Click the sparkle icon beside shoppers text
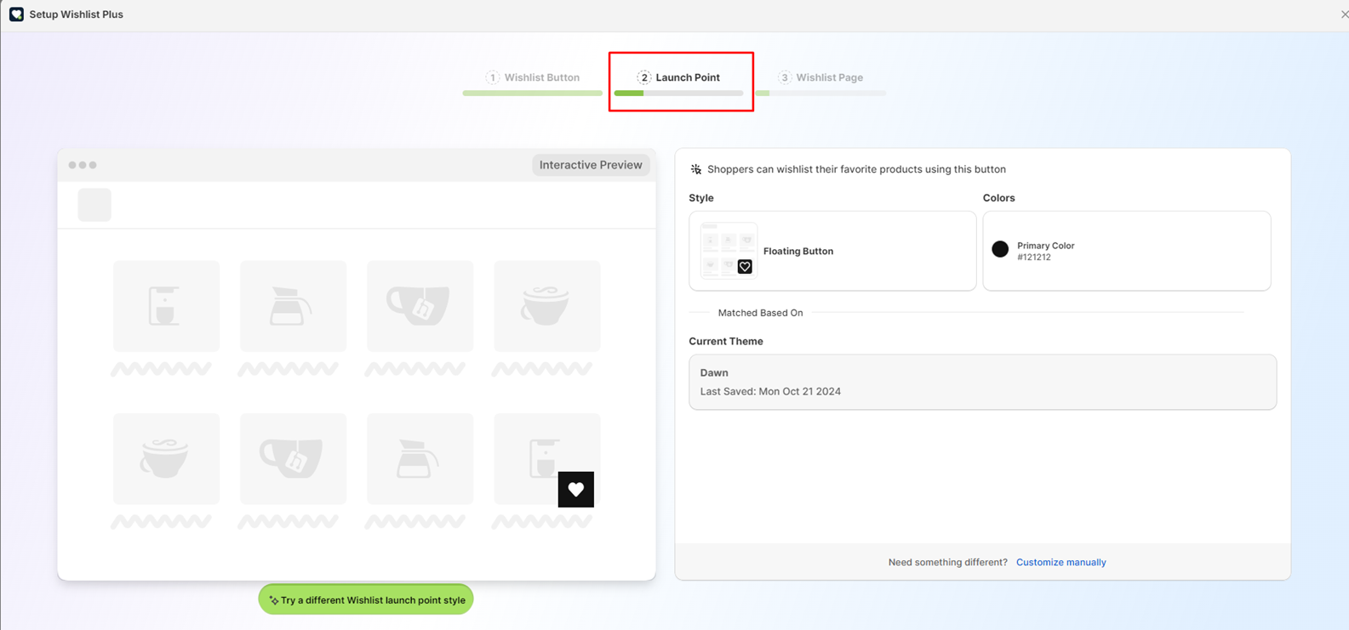The image size is (1349, 630). pos(696,169)
